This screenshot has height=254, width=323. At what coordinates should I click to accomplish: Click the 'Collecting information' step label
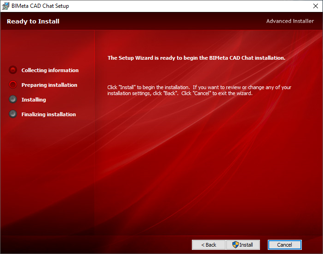point(50,70)
